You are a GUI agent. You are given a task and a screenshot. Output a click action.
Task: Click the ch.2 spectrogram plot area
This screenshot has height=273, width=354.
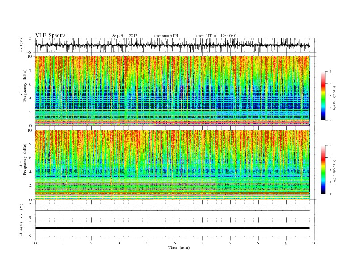coord(173,165)
